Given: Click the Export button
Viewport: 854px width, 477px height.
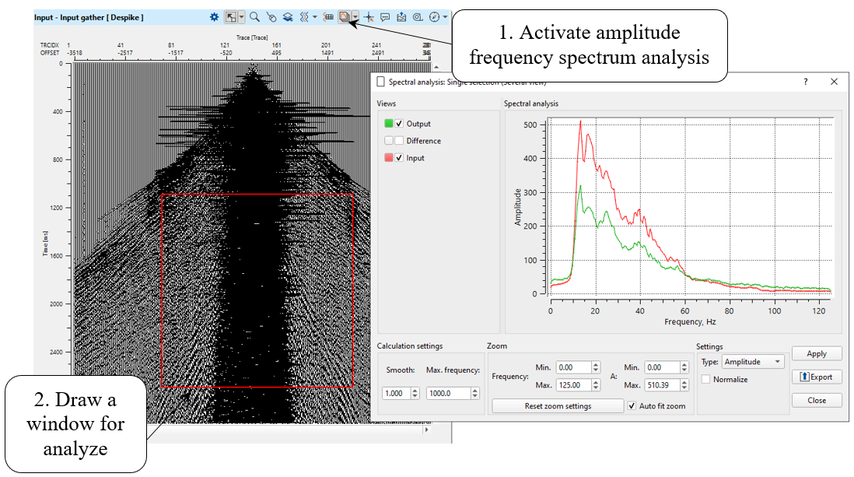Looking at the screenshot, I should pyautogui.click(x=816, y=377).
